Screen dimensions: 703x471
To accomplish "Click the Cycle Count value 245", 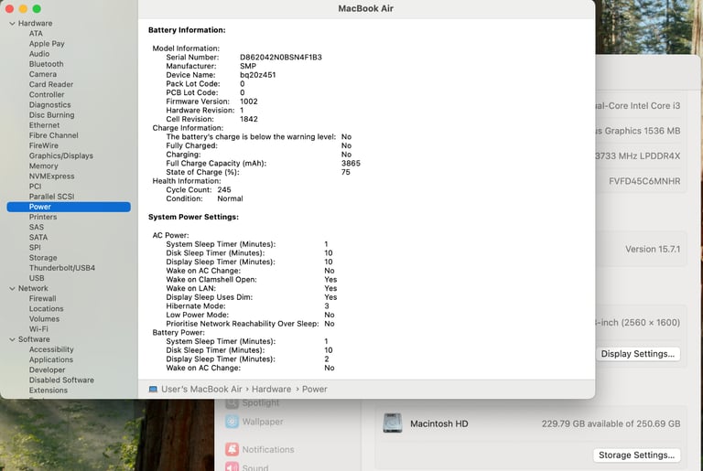I will coord(224,190).
